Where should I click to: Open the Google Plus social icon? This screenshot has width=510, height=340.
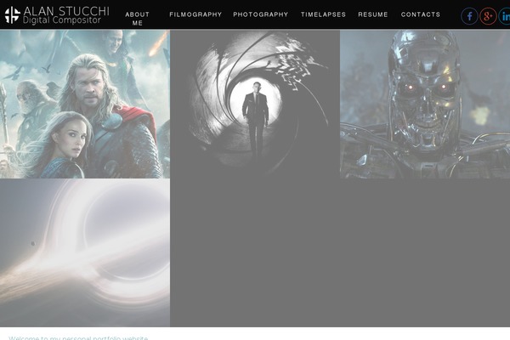click(x=488, y=16)
